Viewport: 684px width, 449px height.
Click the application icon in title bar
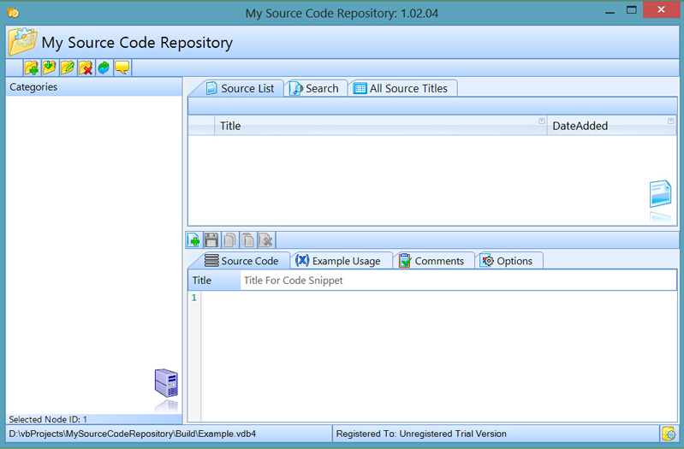[x=13, y=13]
